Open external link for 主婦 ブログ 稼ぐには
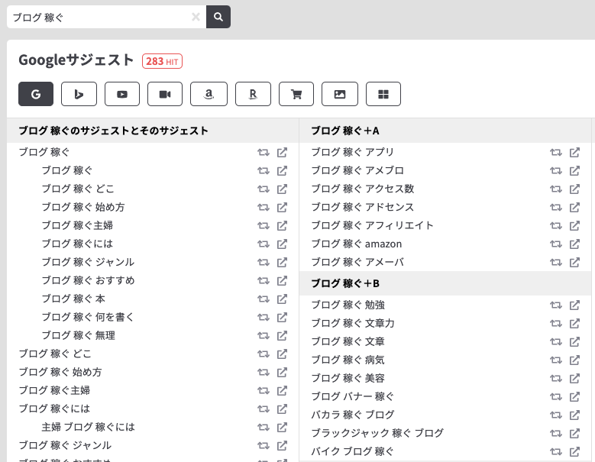The image size is (595, 462). tap(282, 427)
